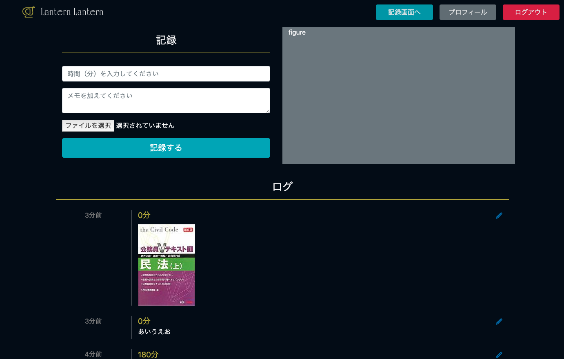Viewport: 564px width, 359px height.
Task: Click 選択されていません file status text
Action: pyautogui.click(x=145, y=126)
